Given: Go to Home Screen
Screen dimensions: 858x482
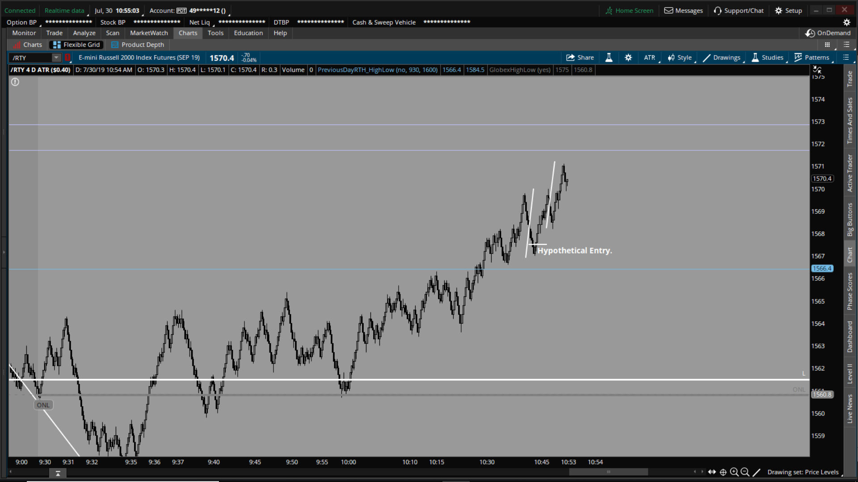Looking at the screenshot, I should point(629,11).
